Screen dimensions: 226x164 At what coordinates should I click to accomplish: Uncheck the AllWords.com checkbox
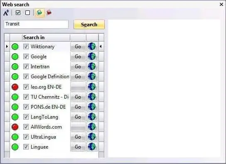pos(26,127)
